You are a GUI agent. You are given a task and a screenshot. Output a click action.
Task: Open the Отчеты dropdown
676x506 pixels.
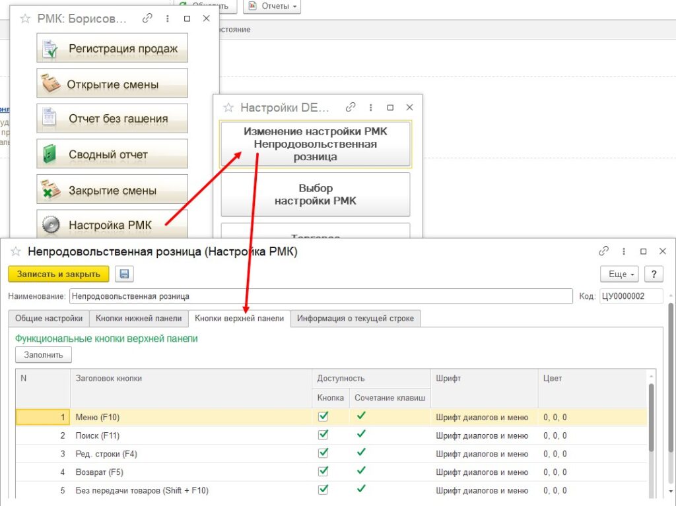[271, 6]
